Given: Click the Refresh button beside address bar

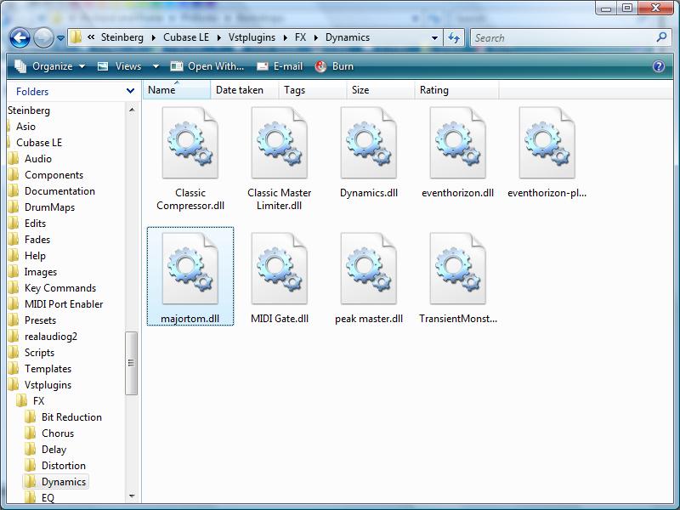Looking at the screenshot, I should click(x=454, y=37).
